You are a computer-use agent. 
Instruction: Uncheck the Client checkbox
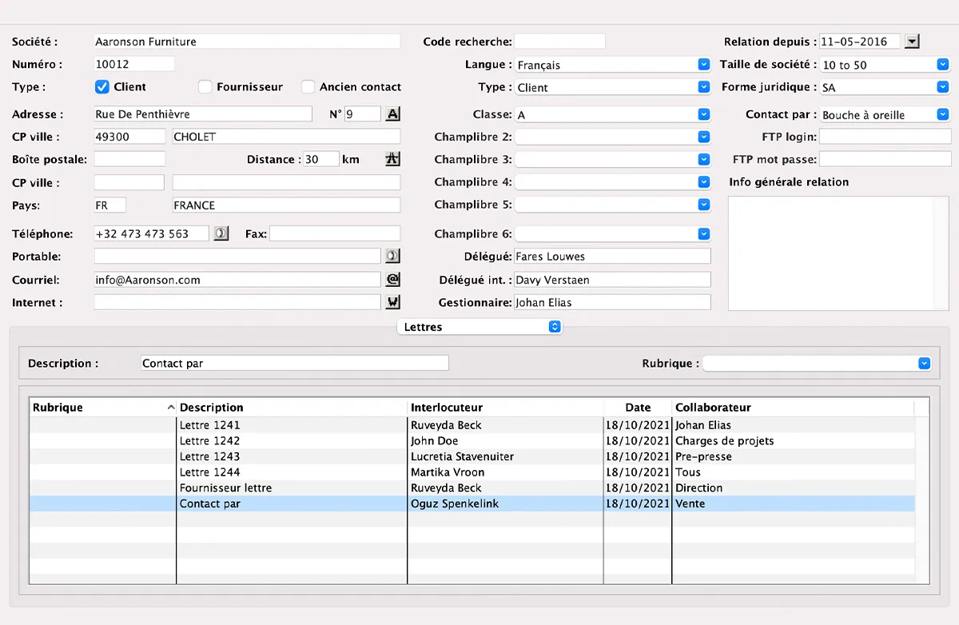pos(102,86)
